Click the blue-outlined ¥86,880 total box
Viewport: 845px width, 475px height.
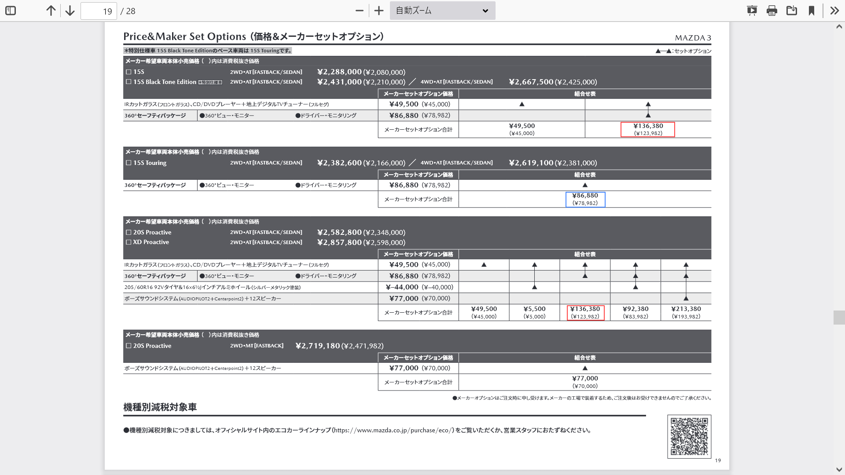(x=585, y=199)
